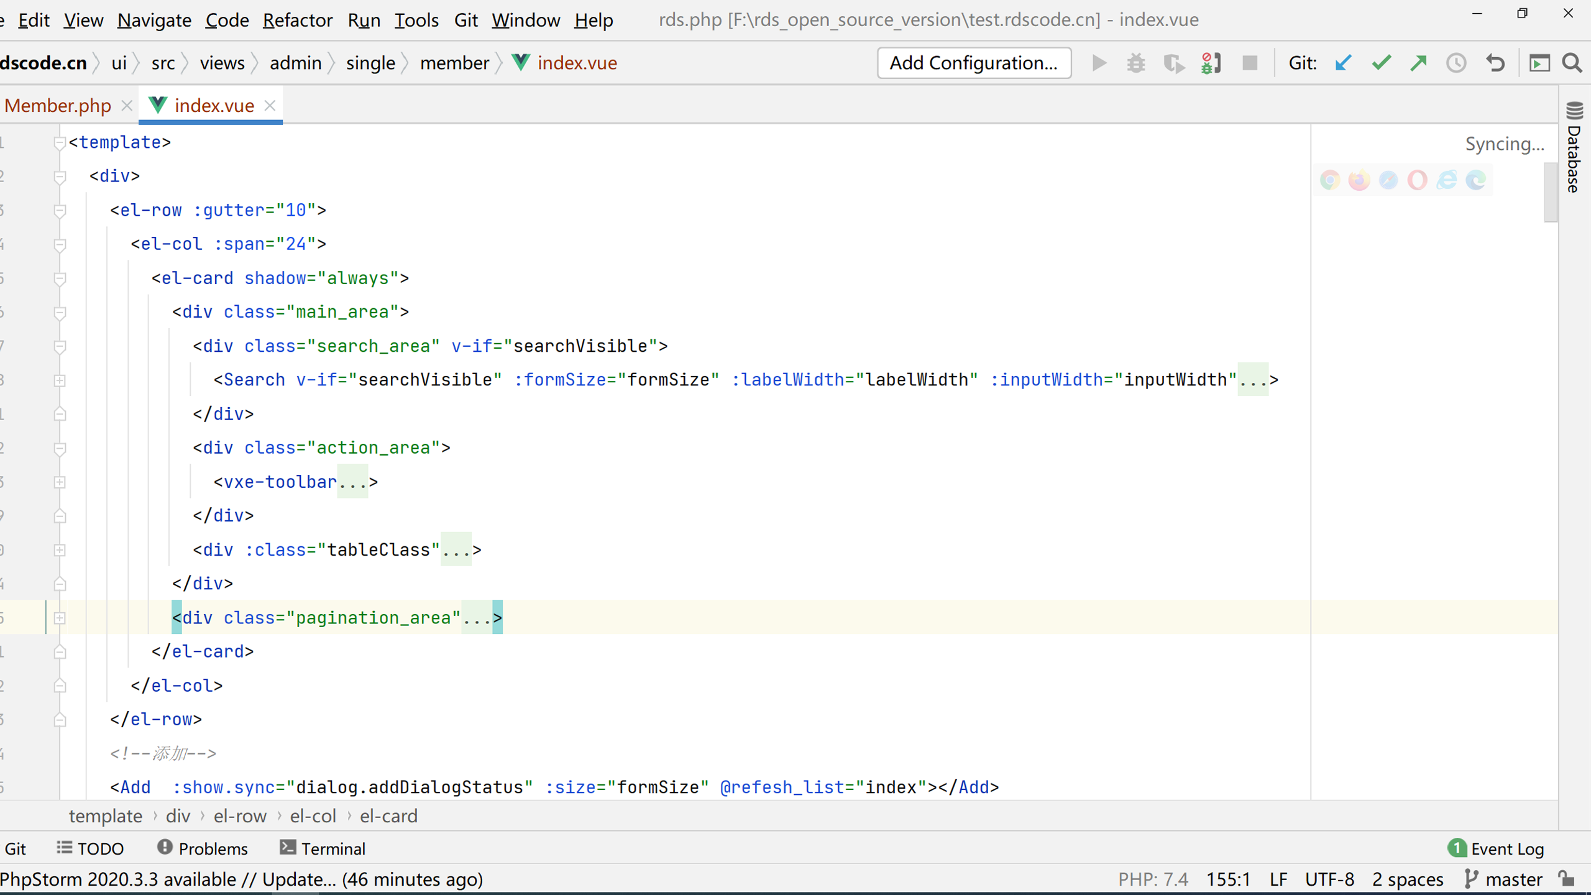Click Git Commit green checkmark
This screenshot has height=895, width=1591.
[x=1381, y=63]
